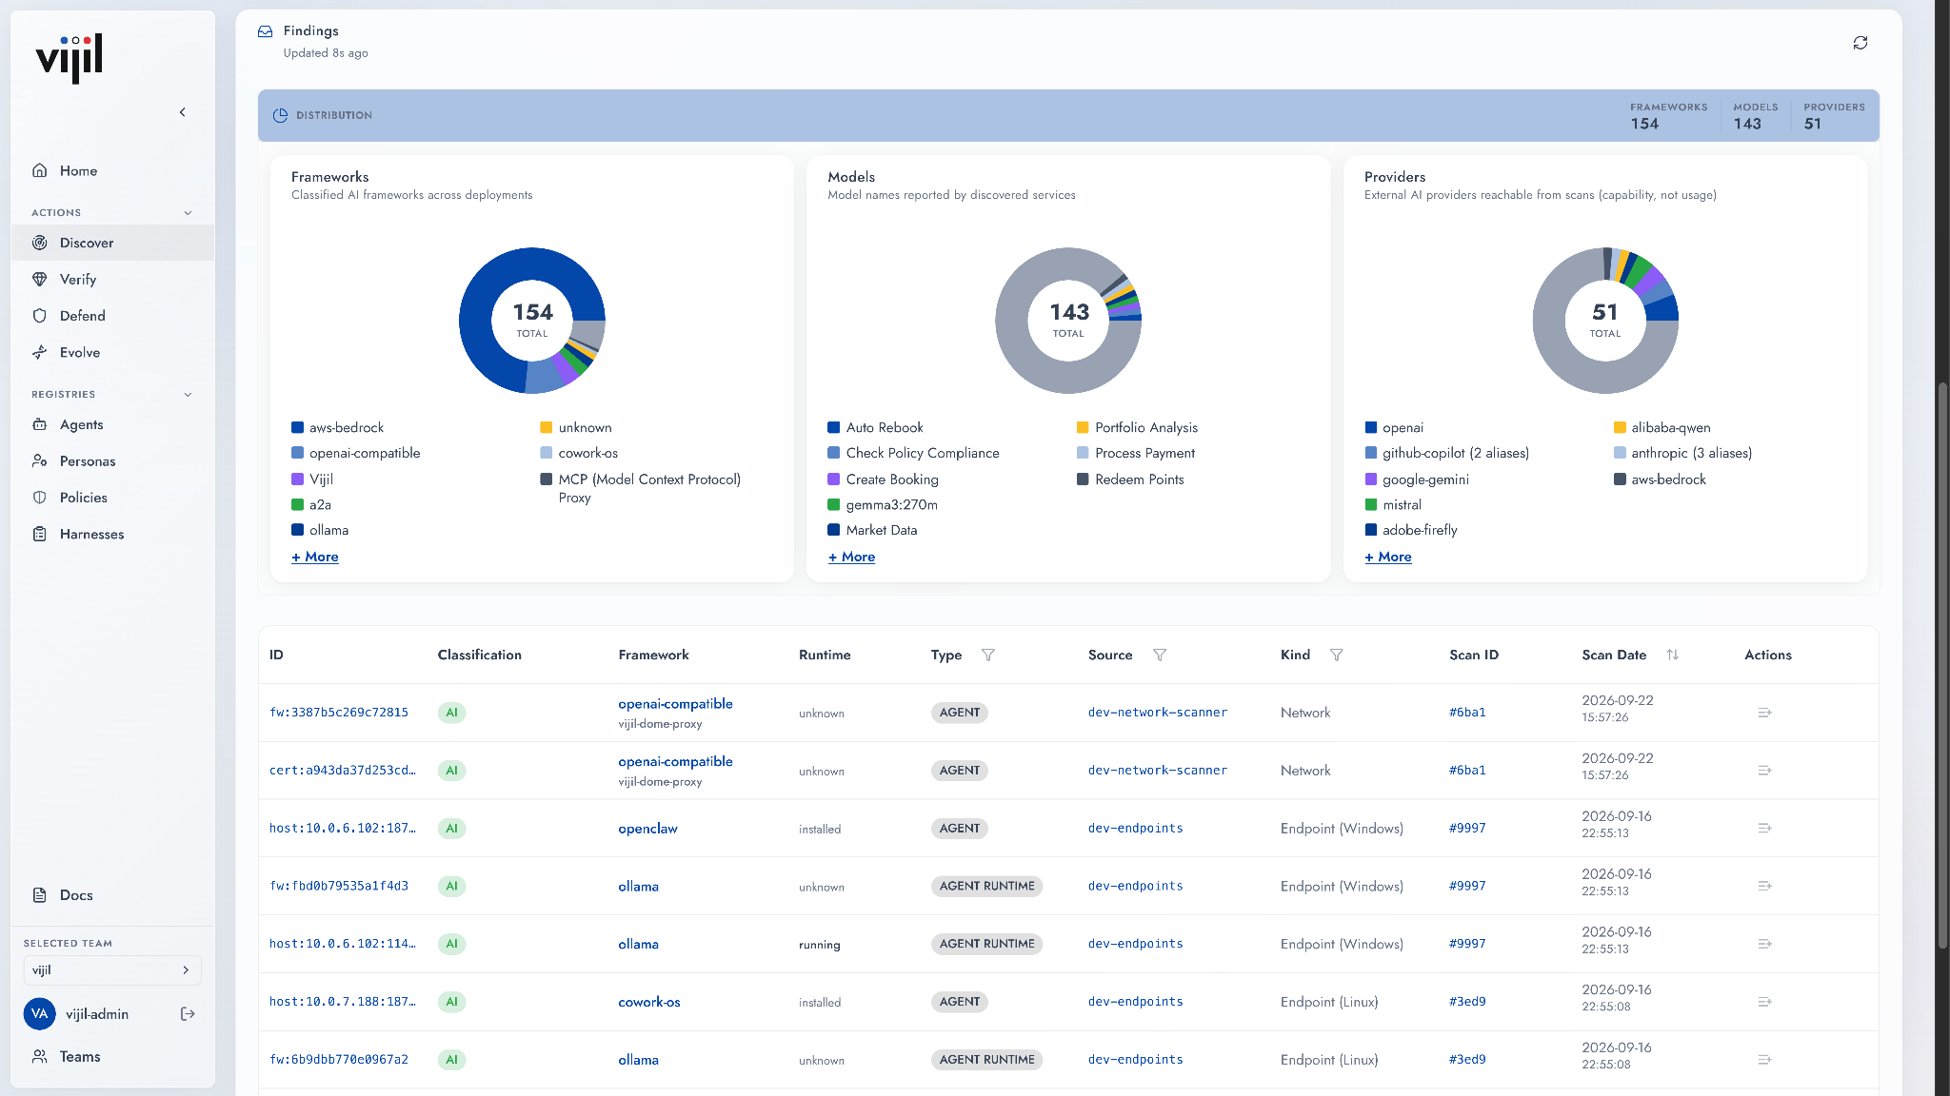Open the Verify diamond icon
Image resolution: width=1950 pixels, height=1096 pixels.
[40, 280]
